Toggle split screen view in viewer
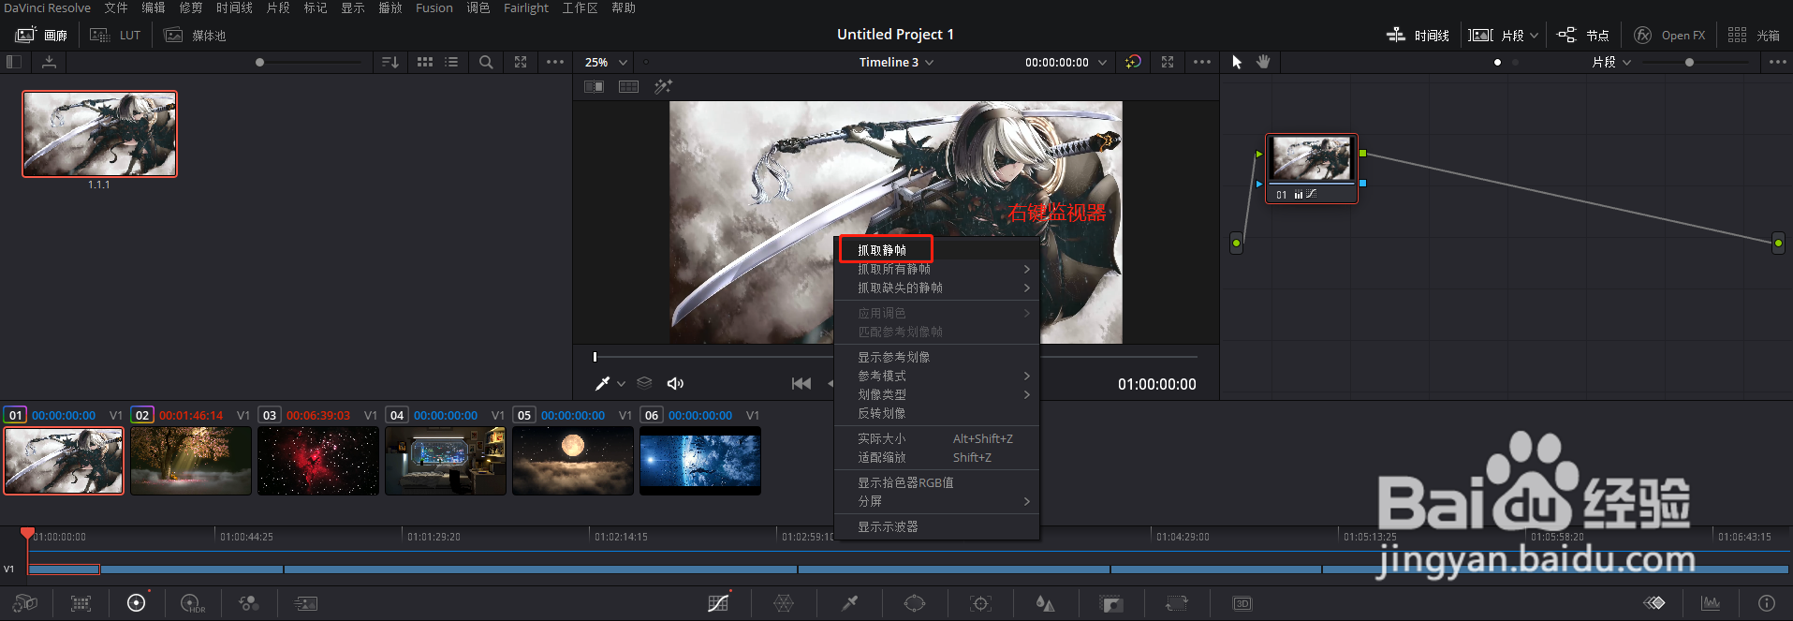 click(628, 86)
